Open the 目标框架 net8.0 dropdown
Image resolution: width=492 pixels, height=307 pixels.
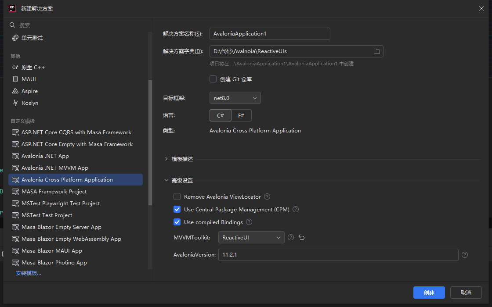pyautogui.click(x=235, y=98)
